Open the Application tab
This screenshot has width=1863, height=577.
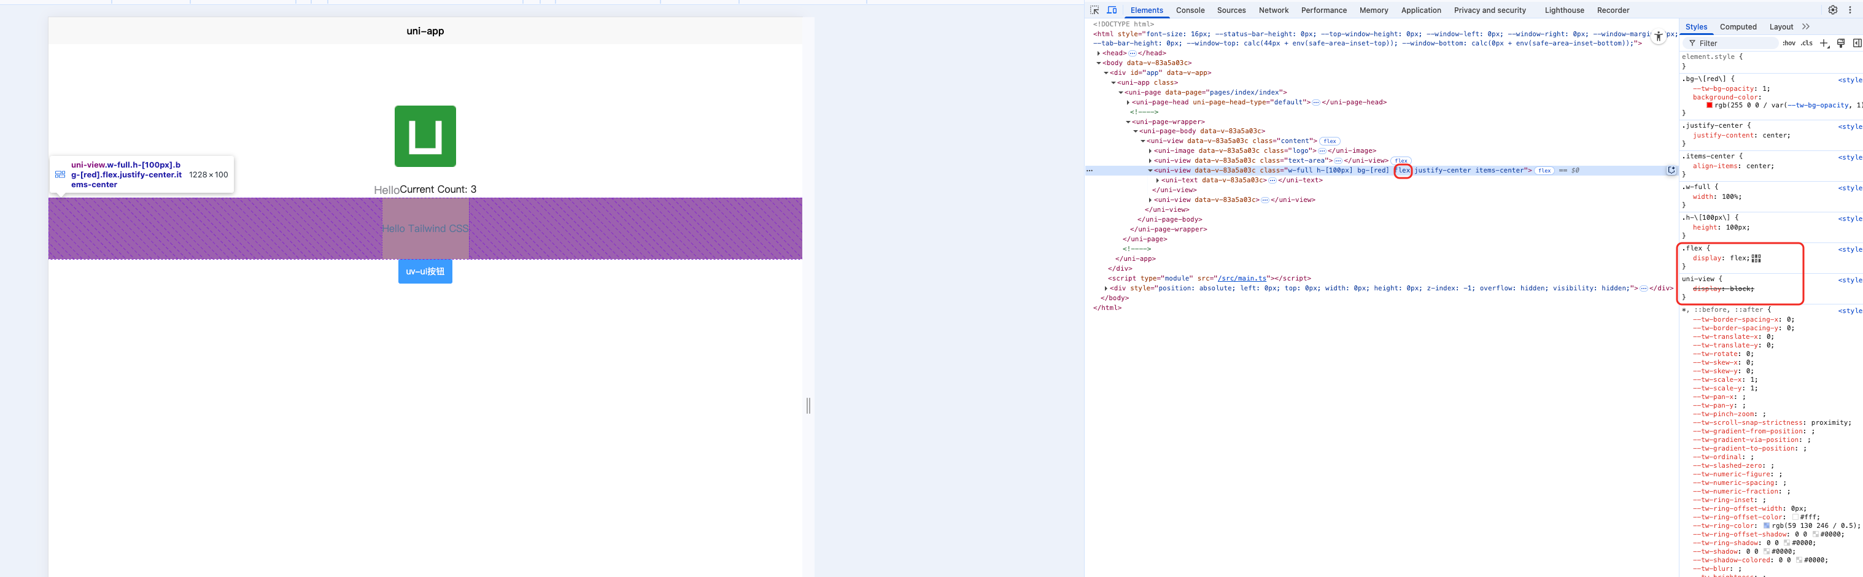tap(1420, 10)
